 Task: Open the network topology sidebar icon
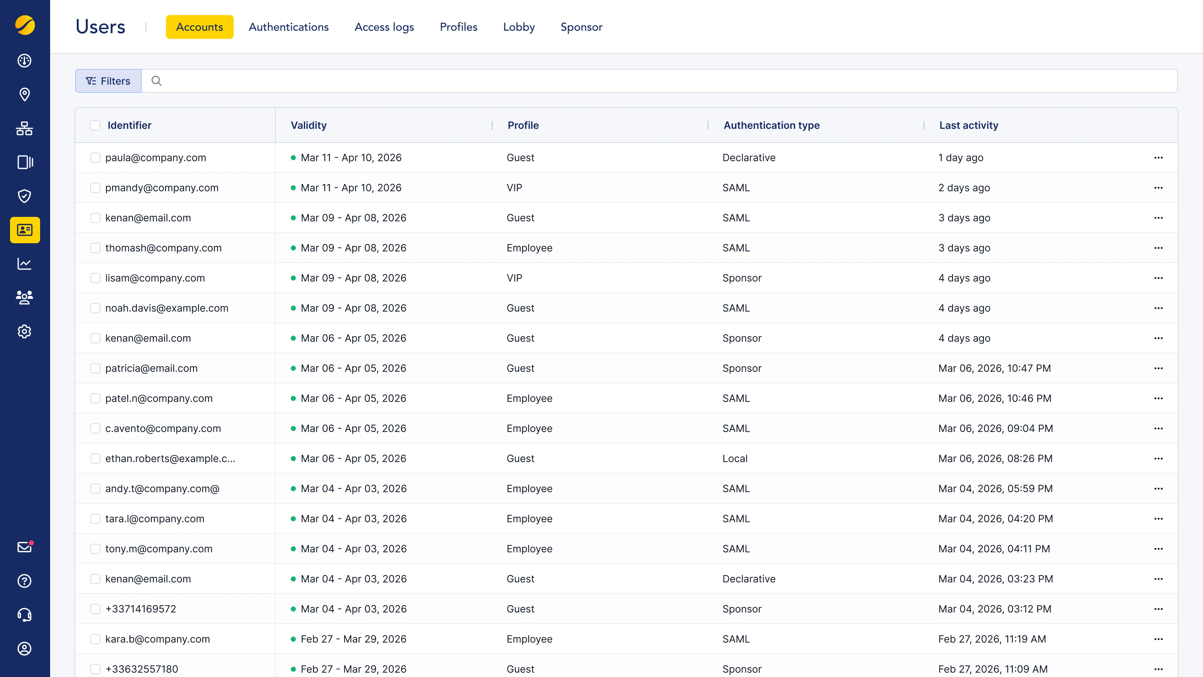[24, 129]
